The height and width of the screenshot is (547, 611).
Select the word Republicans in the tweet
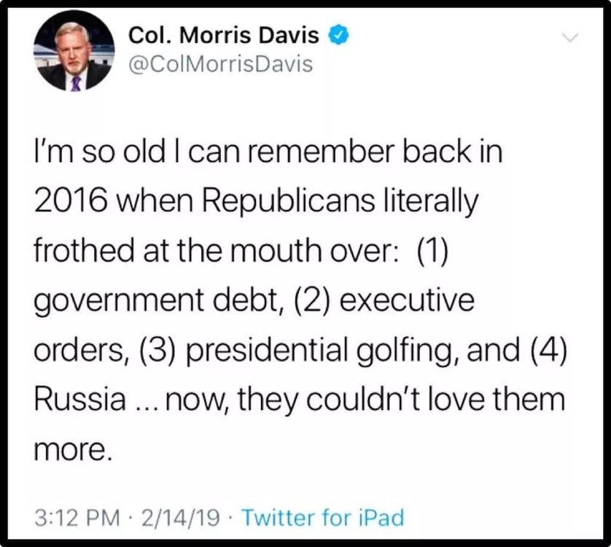(x=288, y=201)
